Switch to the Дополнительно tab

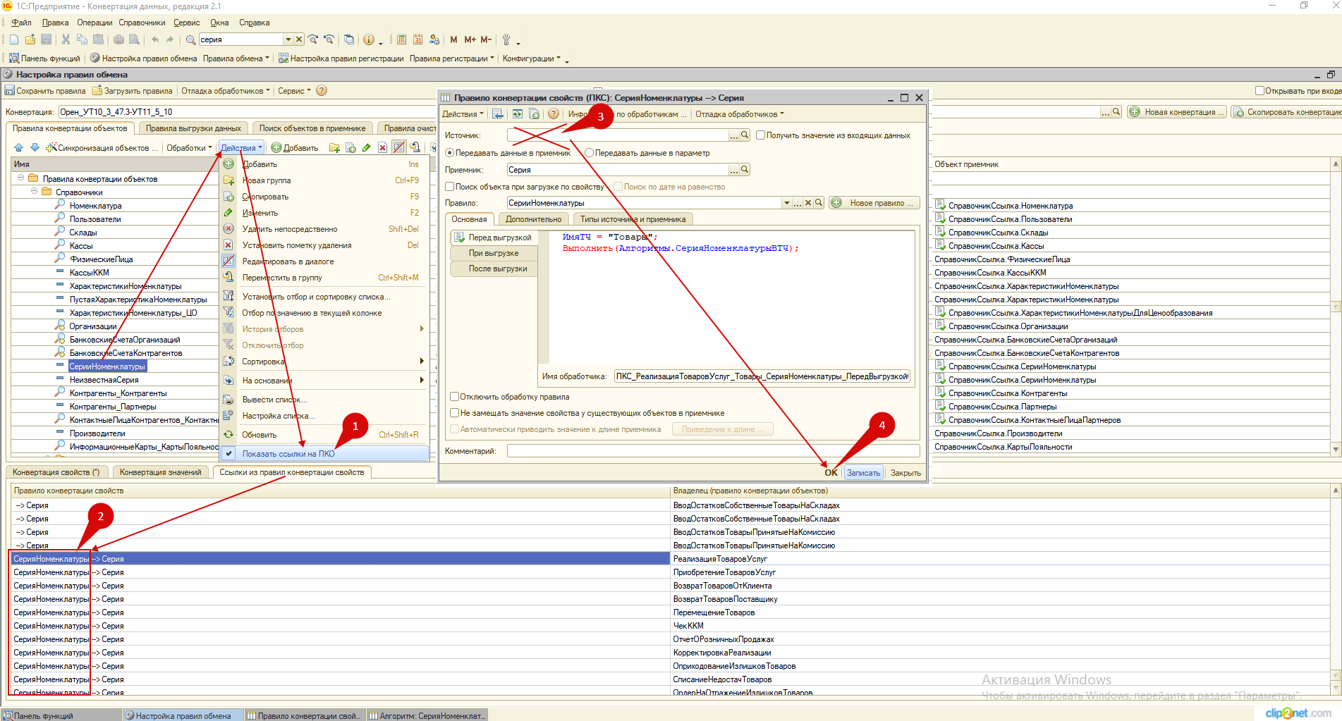click(533, 219)
